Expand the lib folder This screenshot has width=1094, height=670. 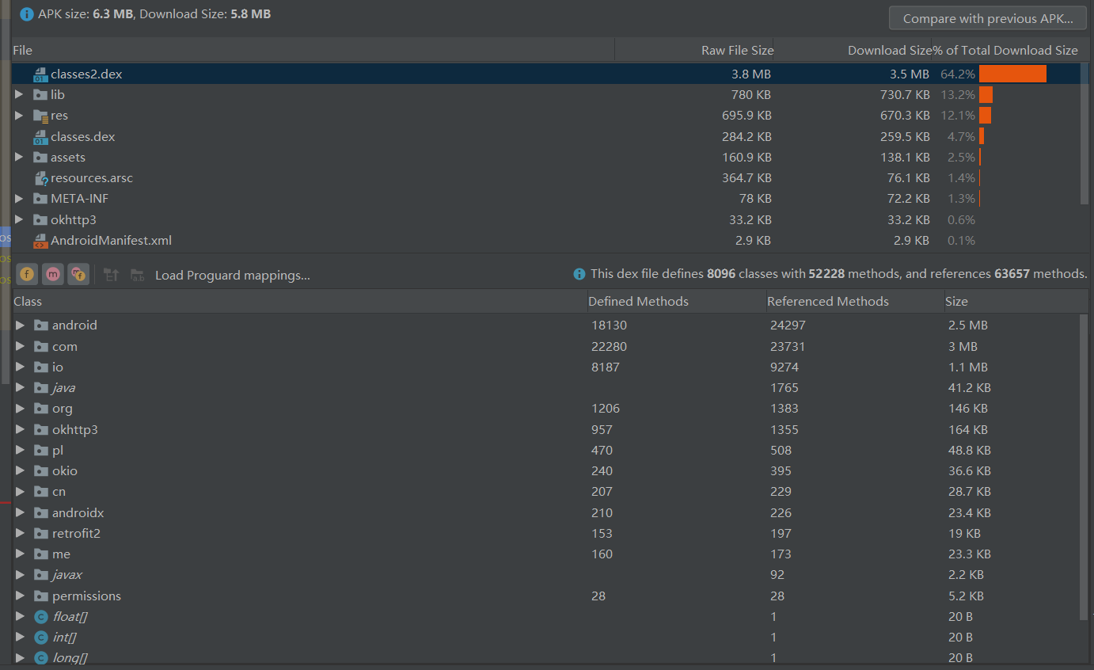(x=19, y=94)
